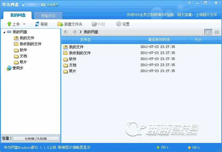The image size is (222, 152).
Task: Go back with the left arrow
Action: pyautogui.click(x=66, y=32)
